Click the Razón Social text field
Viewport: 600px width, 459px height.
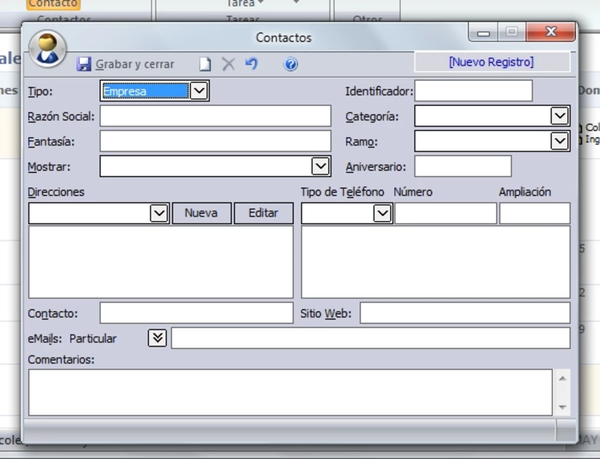tap(215, 116)
